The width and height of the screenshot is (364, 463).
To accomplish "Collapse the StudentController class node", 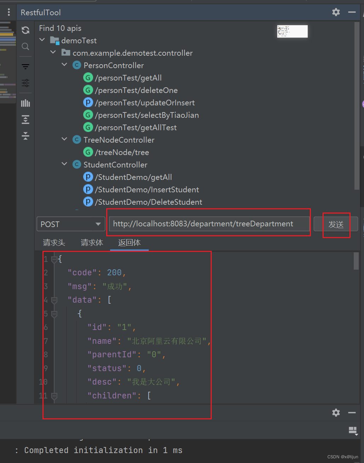I will pyautogui.click(x=64, y=164).
